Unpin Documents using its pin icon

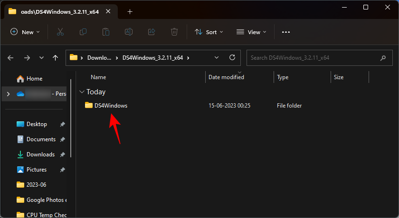pos(62,139)
